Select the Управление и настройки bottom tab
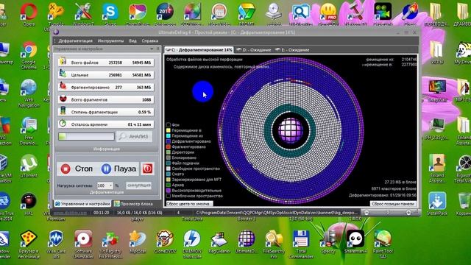The height and width of the screenshot is (265, 471). (82, 204)
